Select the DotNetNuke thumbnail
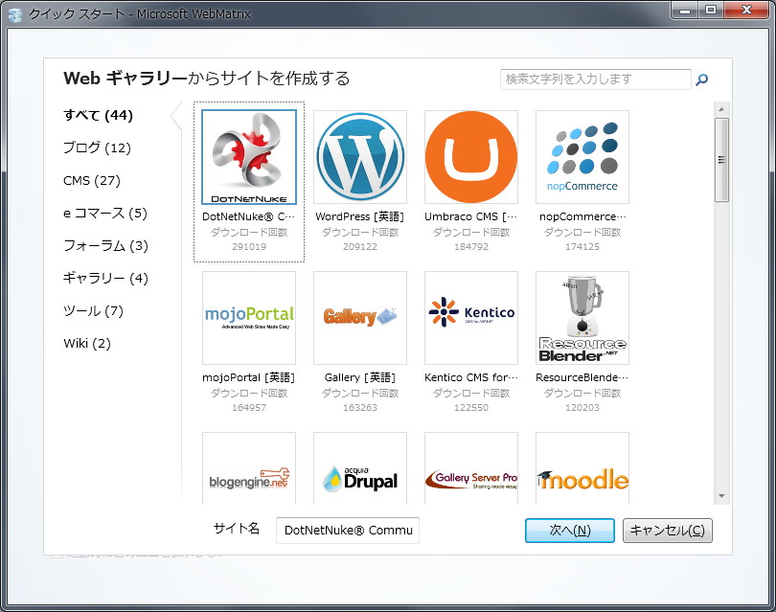 247,156
